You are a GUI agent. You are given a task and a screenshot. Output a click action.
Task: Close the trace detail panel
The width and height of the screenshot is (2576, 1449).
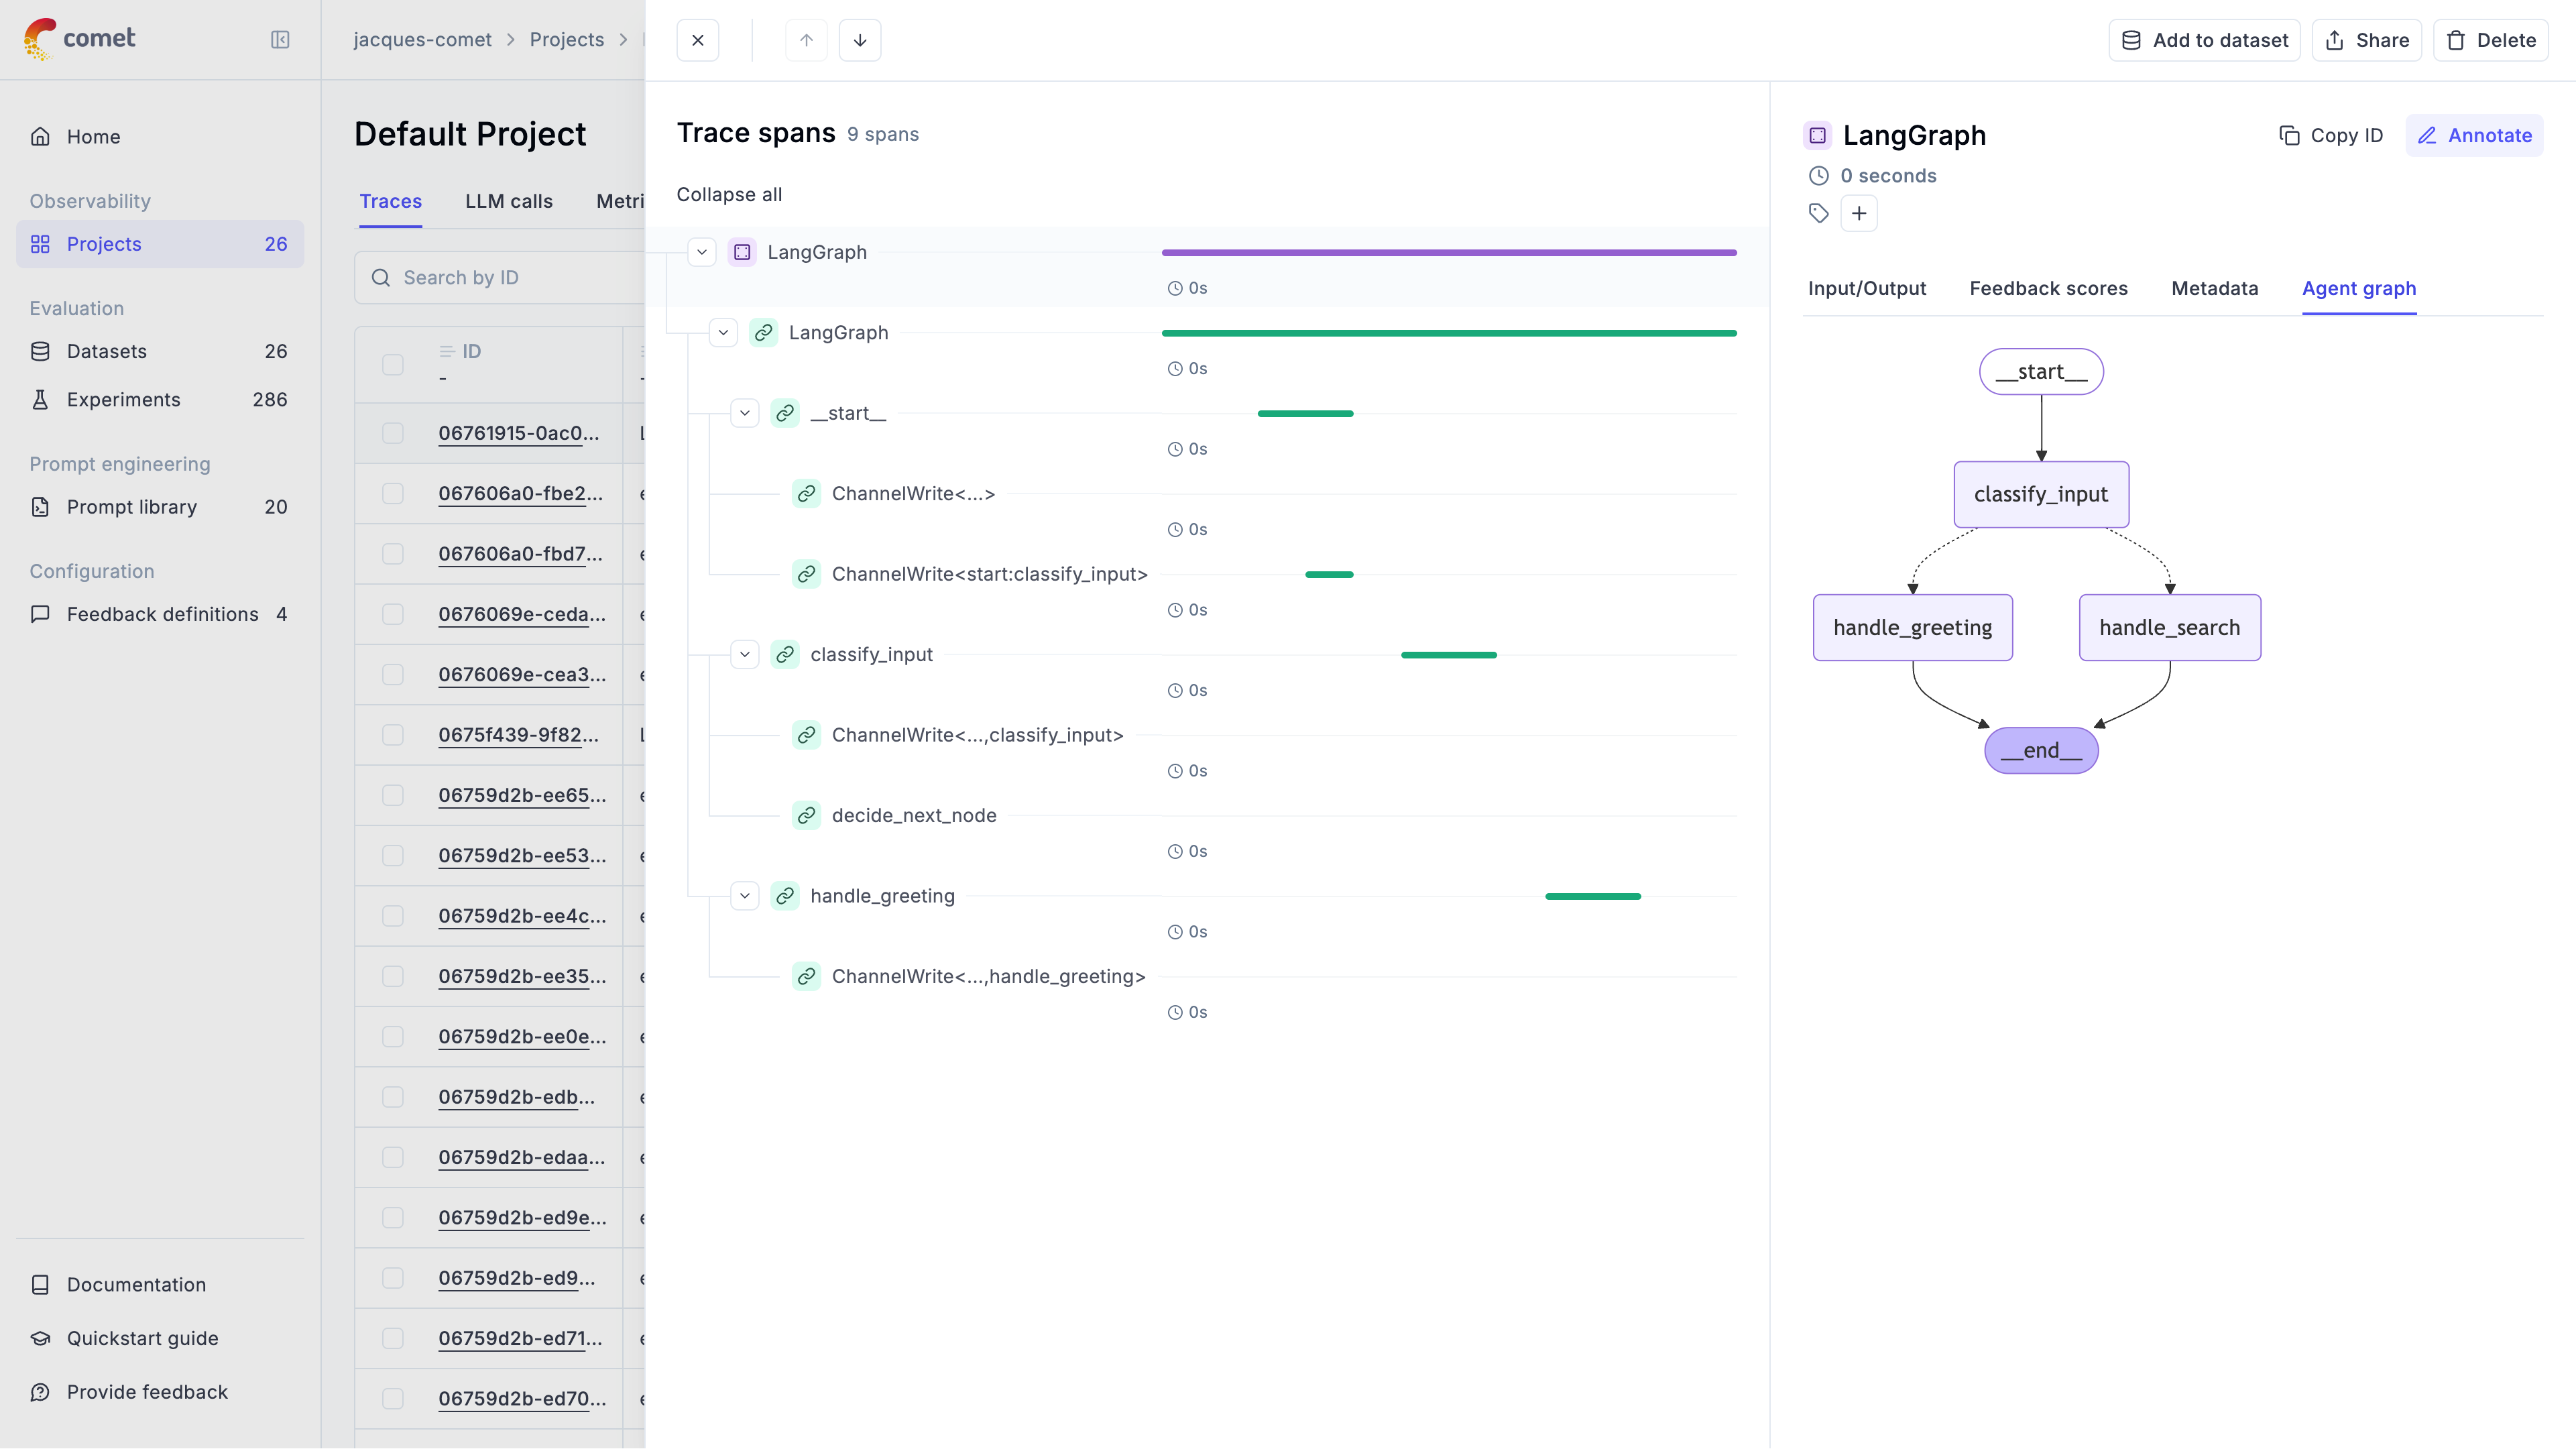click(697, 40)
